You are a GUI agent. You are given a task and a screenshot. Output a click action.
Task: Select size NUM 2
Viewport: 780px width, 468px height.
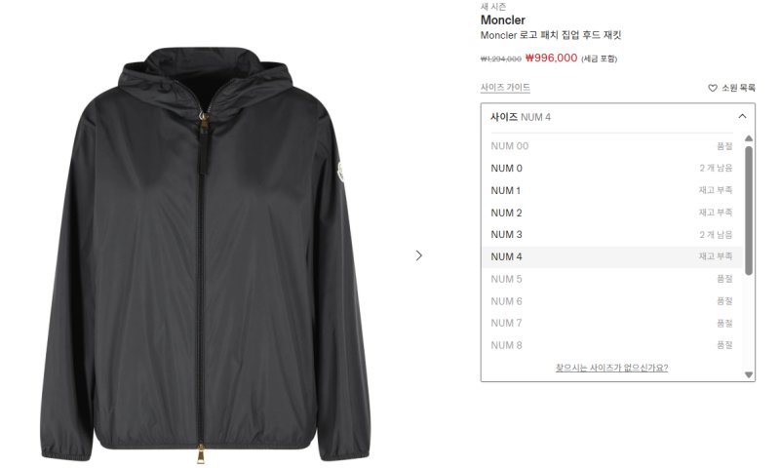pos(612,213)
